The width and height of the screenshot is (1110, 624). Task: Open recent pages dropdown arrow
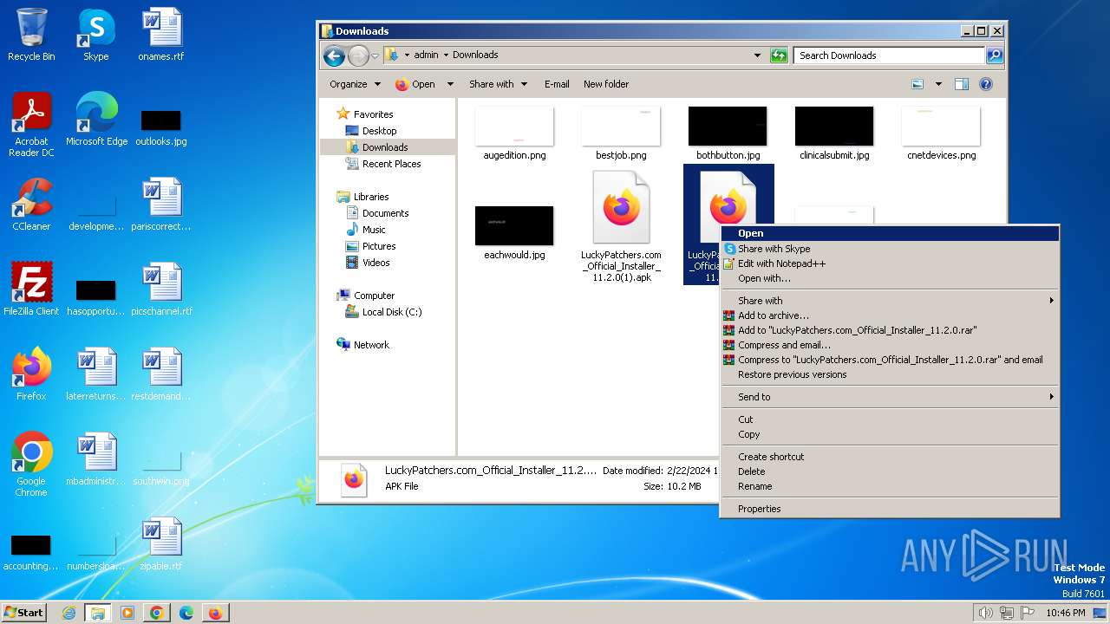point(375,55)
